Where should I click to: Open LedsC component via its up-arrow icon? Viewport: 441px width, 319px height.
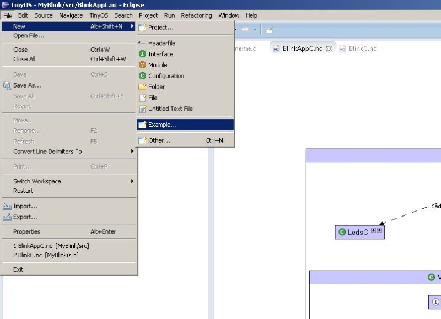point(380,230)
